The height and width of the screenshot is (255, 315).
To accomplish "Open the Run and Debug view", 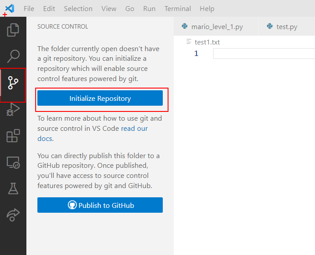I will coord(13,109).
